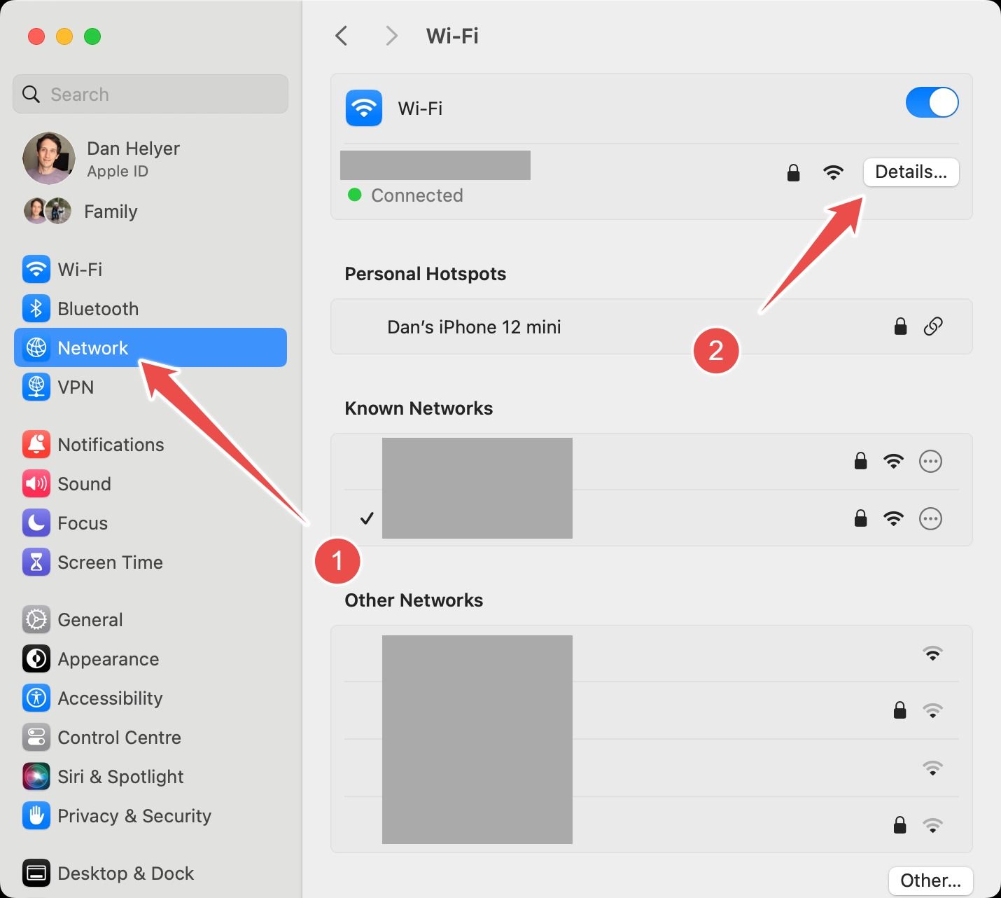Screen dimensions: 1001x898
Task: Open Desktop & Dock settings
Action: (150, 873)
